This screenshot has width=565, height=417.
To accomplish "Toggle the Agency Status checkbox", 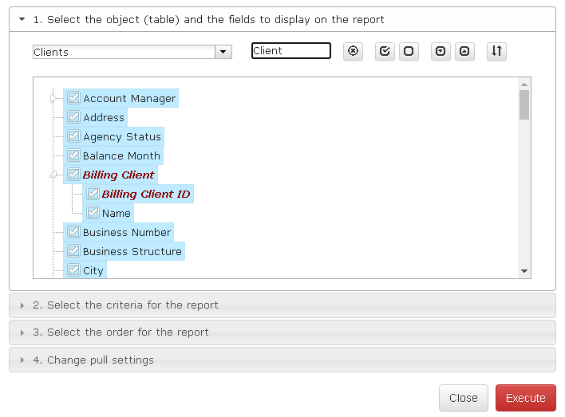I will 73,136.
